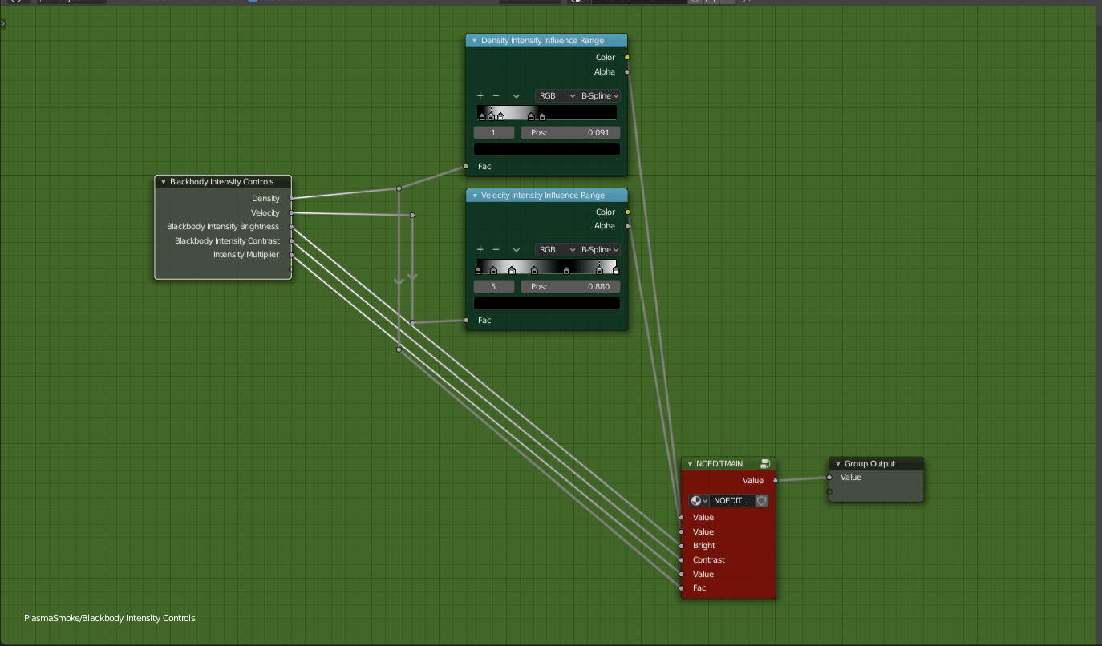Click the node group browse icon in NOEDITMAIN
This screenshot has height=646, width=1102.
coord(697,500)
